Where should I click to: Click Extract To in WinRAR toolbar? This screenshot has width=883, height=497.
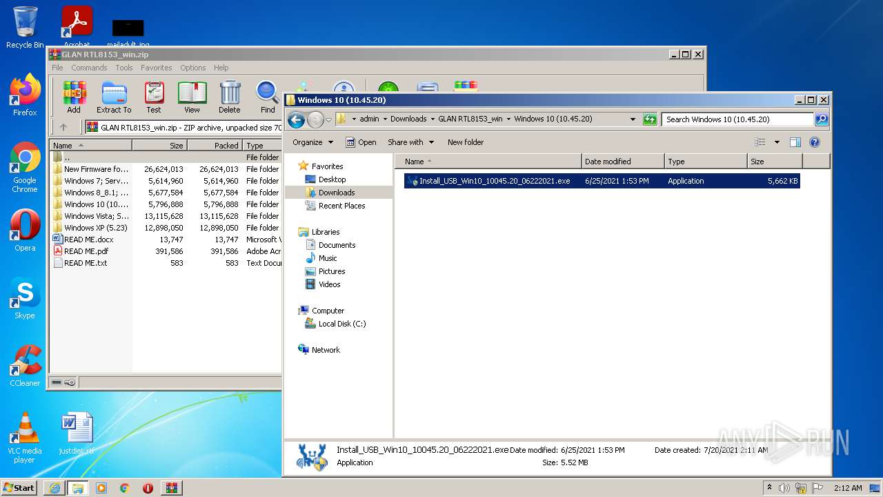(x=114, y=97)
